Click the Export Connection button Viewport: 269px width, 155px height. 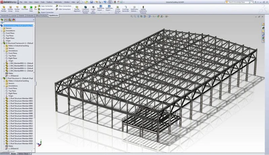pyautogui.click(x=46, y=12)
